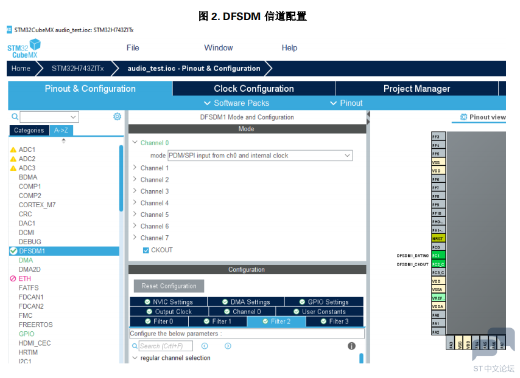Viewport: 520px width, 378px height.
Task: Open the Output Clock tab
Action: (x=169, y=312)
